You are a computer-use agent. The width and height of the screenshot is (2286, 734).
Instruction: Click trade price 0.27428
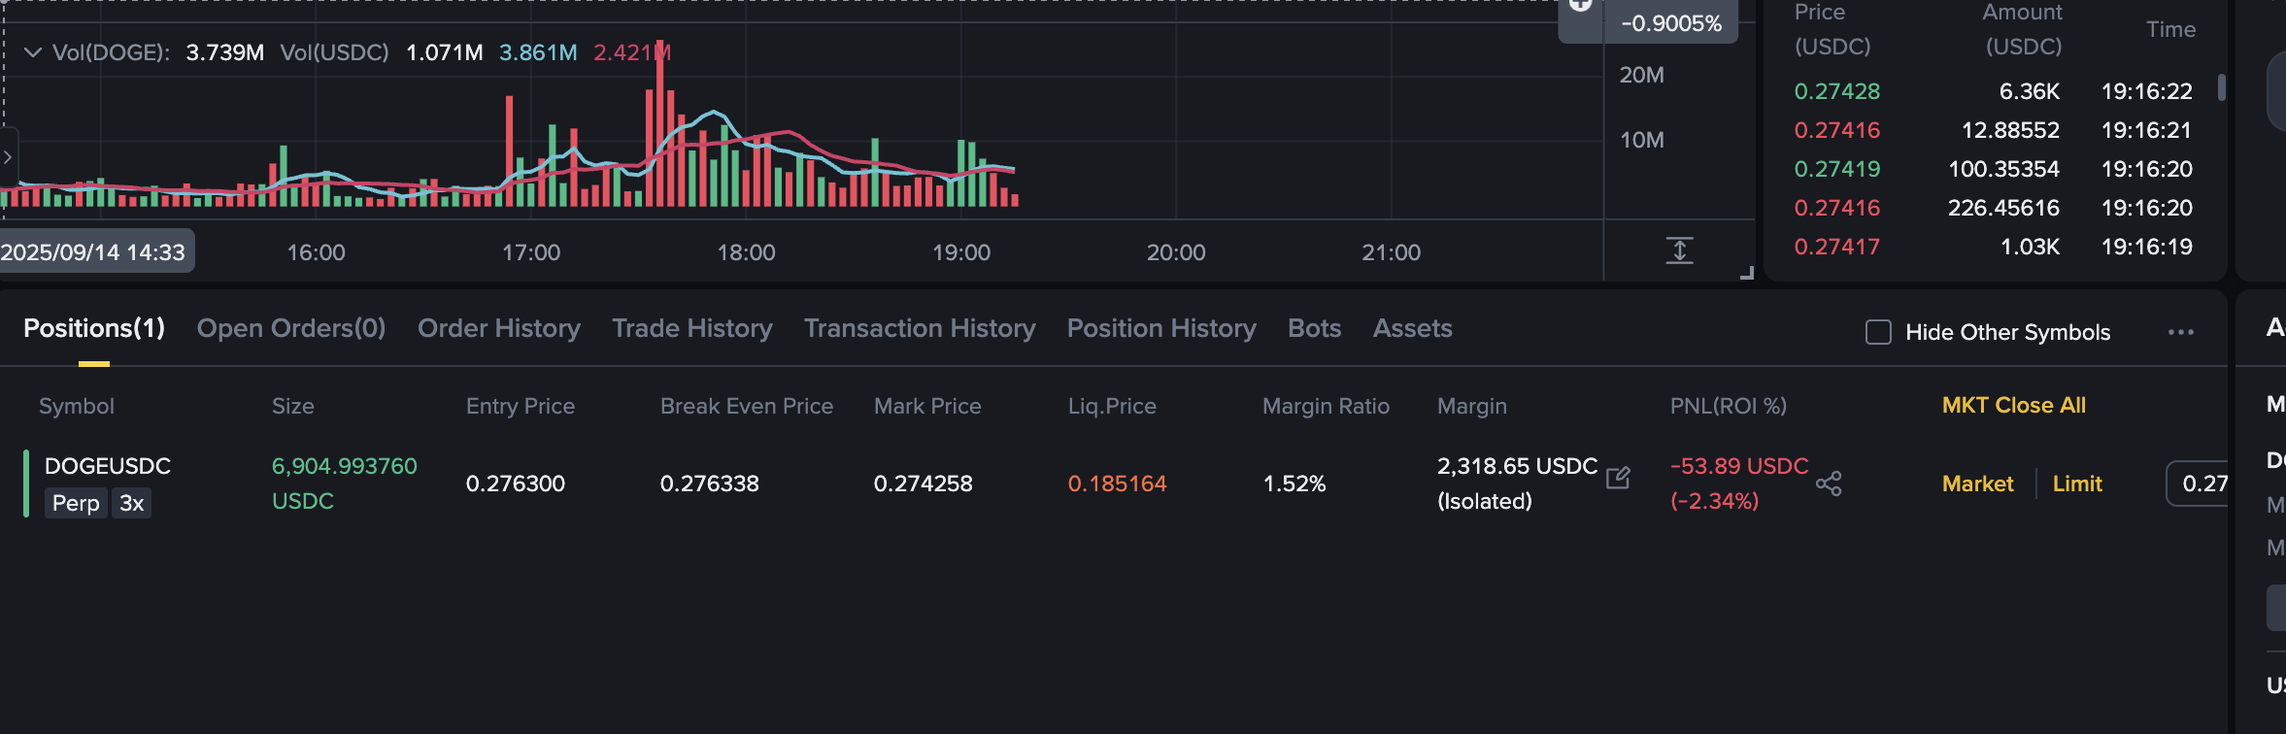click(1837, 91)
